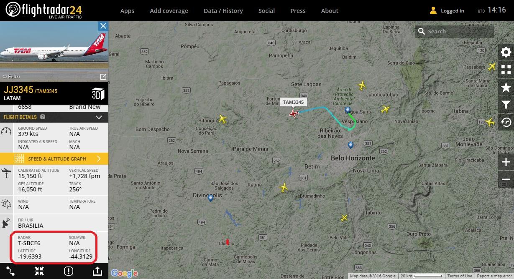Screen dimensions: 514x279
Task: Click vertical speed +1,728 fpm
Action: (84, 176)
